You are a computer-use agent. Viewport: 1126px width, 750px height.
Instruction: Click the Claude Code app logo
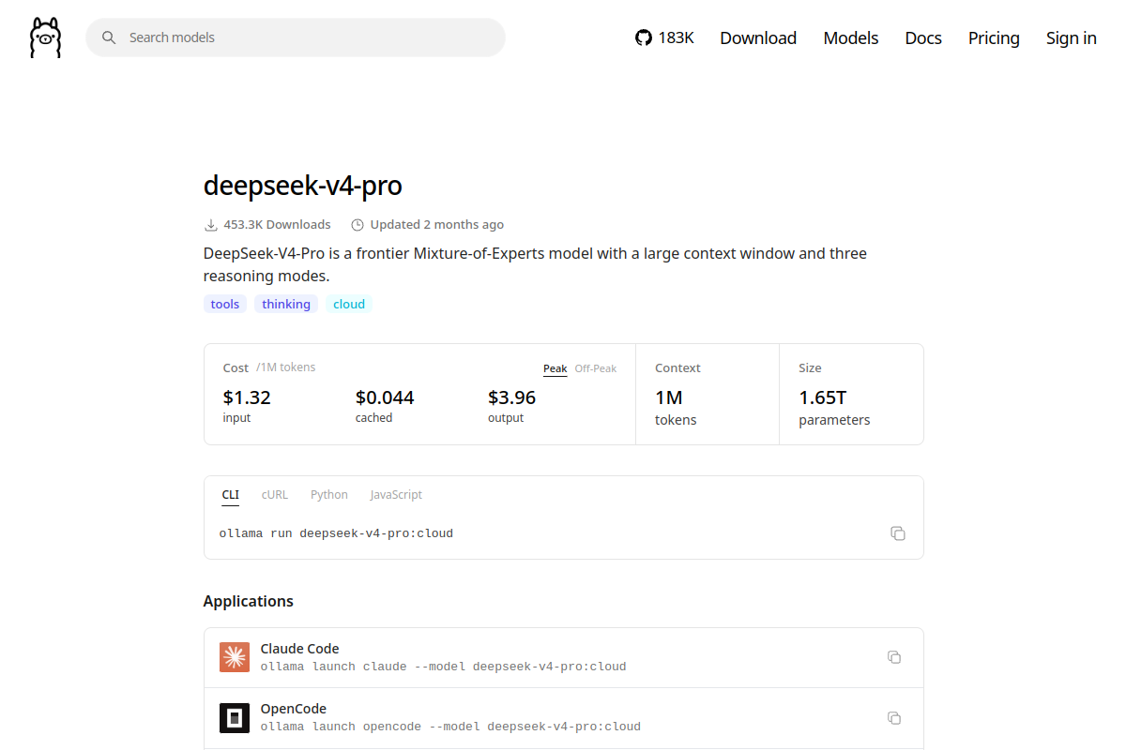235,657
